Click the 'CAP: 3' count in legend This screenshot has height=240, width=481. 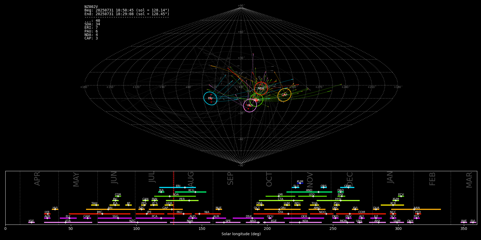click(91, 38)
